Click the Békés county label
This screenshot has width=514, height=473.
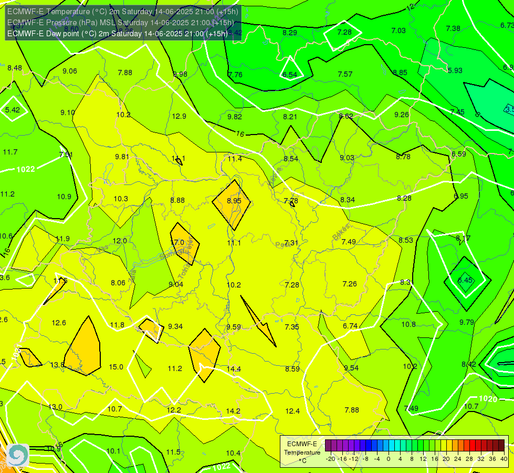point(342,232)
